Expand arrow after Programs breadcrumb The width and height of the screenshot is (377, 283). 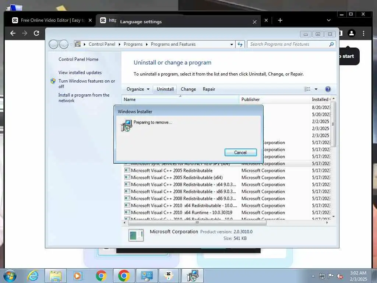coord(147,44)
